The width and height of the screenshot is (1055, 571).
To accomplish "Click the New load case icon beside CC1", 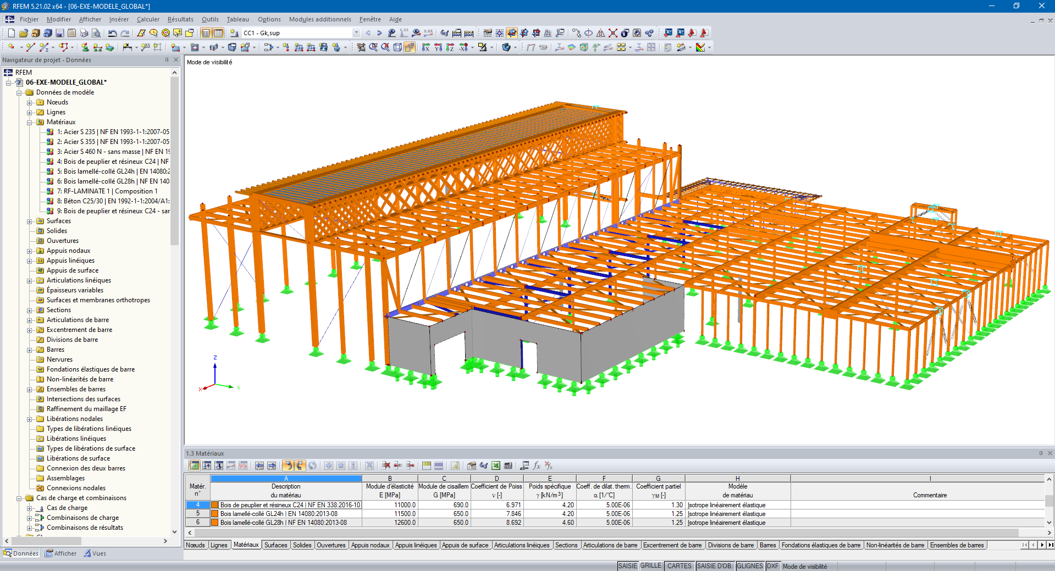I will pyautogui.click(x=234, y=33).
